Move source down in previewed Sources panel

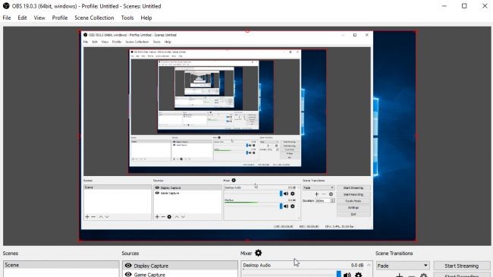coord(183,216)
